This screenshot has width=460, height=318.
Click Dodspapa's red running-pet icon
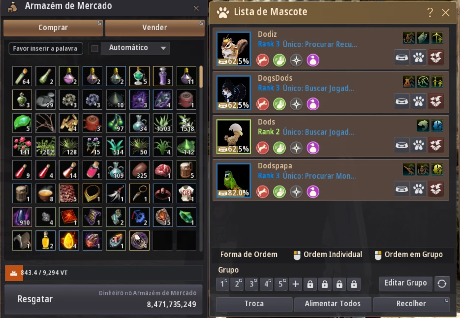(x=262, y=192)
